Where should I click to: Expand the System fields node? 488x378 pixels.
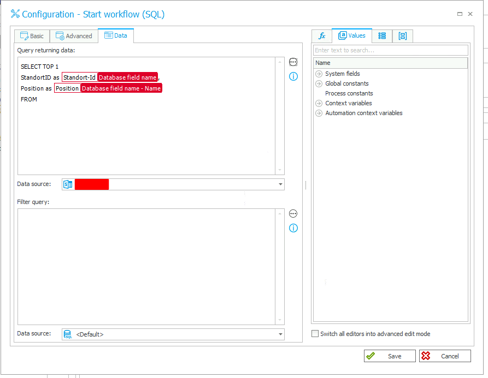click(x=319, y=74)
